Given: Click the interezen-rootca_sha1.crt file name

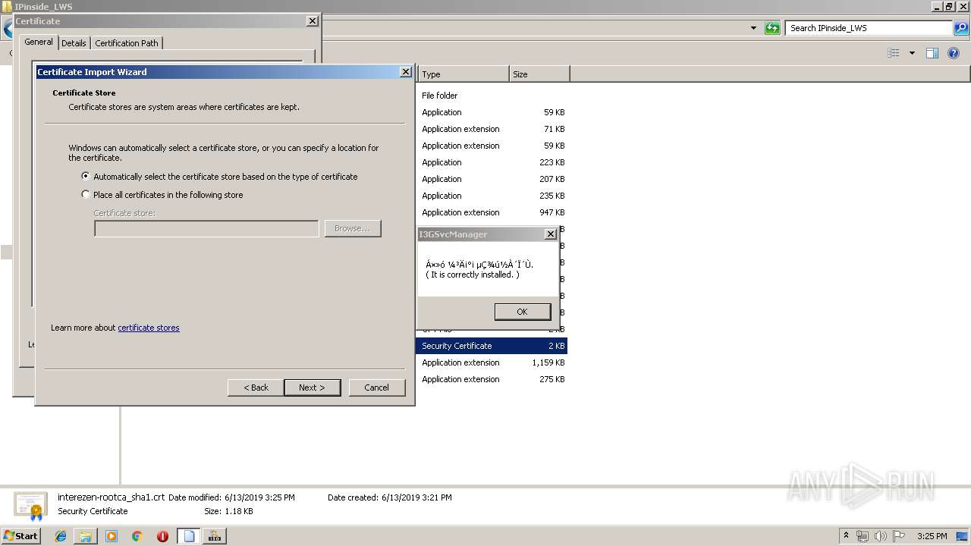Looking at the screenshot, I should pos(111,497).
